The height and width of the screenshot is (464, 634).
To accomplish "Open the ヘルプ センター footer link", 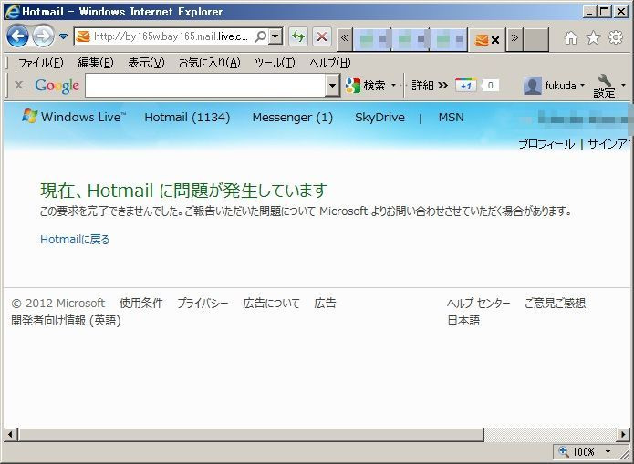I will (479, 304).
